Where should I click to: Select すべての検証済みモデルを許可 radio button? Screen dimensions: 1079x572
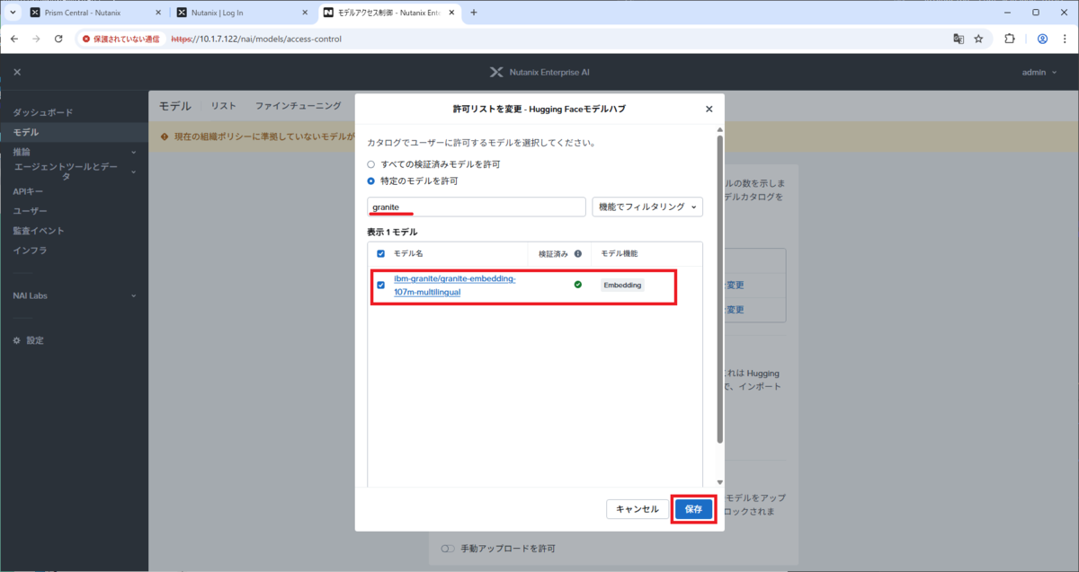coord(371,164)
